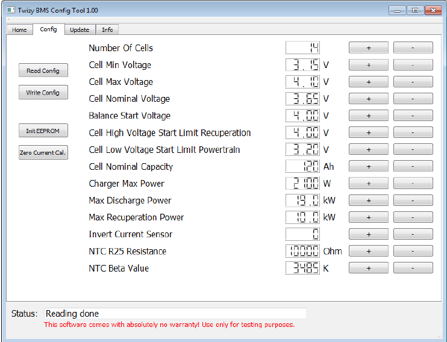Reduce Max Recuperation Power with minus
Image resolution: width=447 pixels, height=342 pixels.
413,217
